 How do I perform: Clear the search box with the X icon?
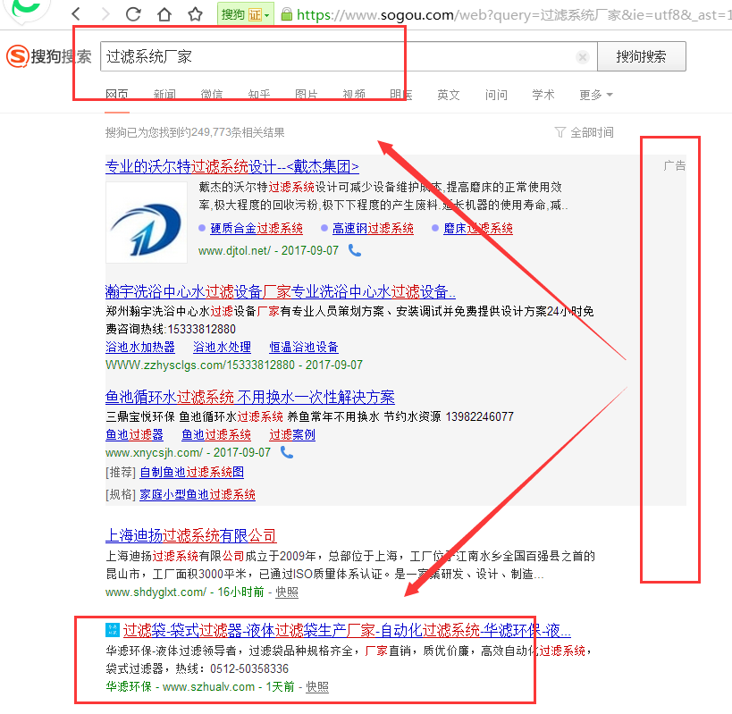tap(583, 57)
